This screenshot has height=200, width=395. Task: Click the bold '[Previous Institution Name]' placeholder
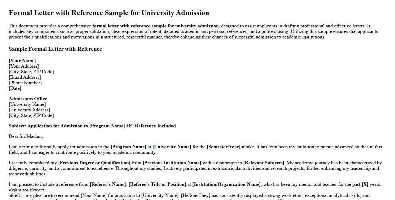point(172,163)
